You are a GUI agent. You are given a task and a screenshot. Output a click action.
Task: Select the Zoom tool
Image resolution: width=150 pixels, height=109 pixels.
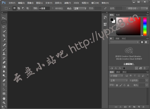[x=4, y=103]
